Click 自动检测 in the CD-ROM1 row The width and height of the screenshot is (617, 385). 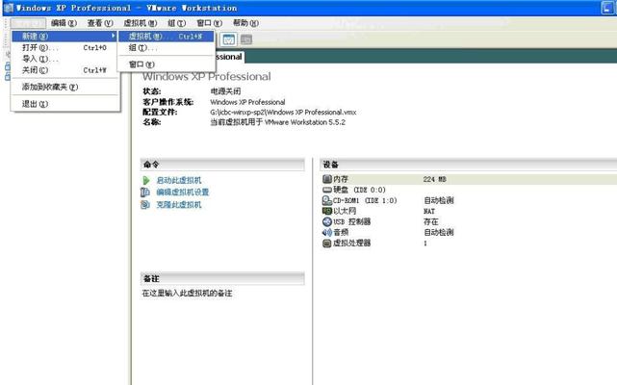pyautogui.click(x=439, y=200)
